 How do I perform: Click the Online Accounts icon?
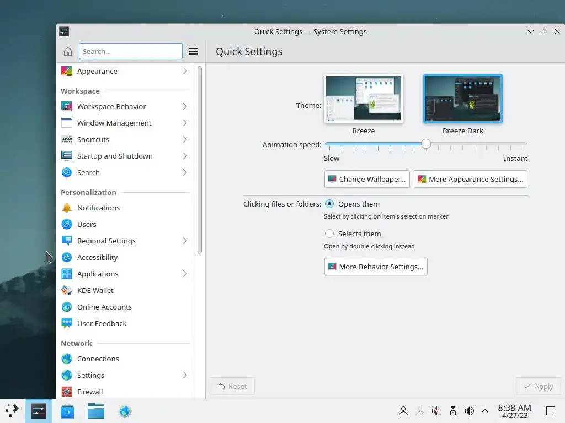(x=67, y=307)
